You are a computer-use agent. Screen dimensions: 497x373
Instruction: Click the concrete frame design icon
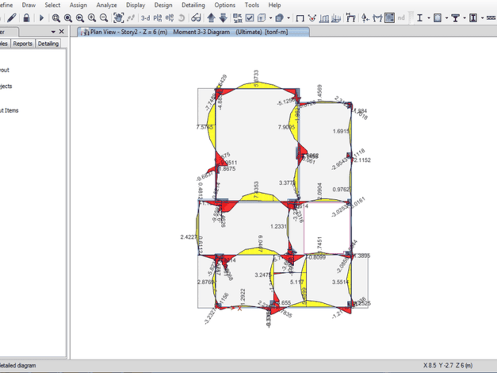[437, 18]
